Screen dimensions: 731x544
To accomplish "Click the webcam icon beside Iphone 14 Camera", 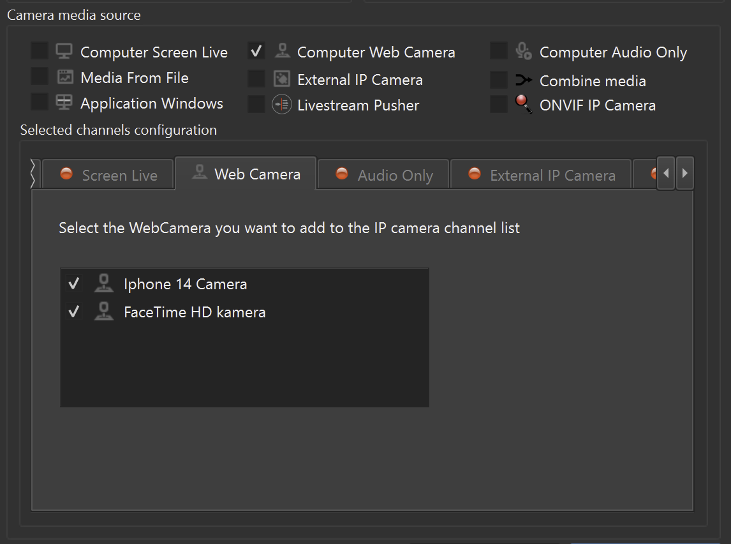I will tap(103, 283).
